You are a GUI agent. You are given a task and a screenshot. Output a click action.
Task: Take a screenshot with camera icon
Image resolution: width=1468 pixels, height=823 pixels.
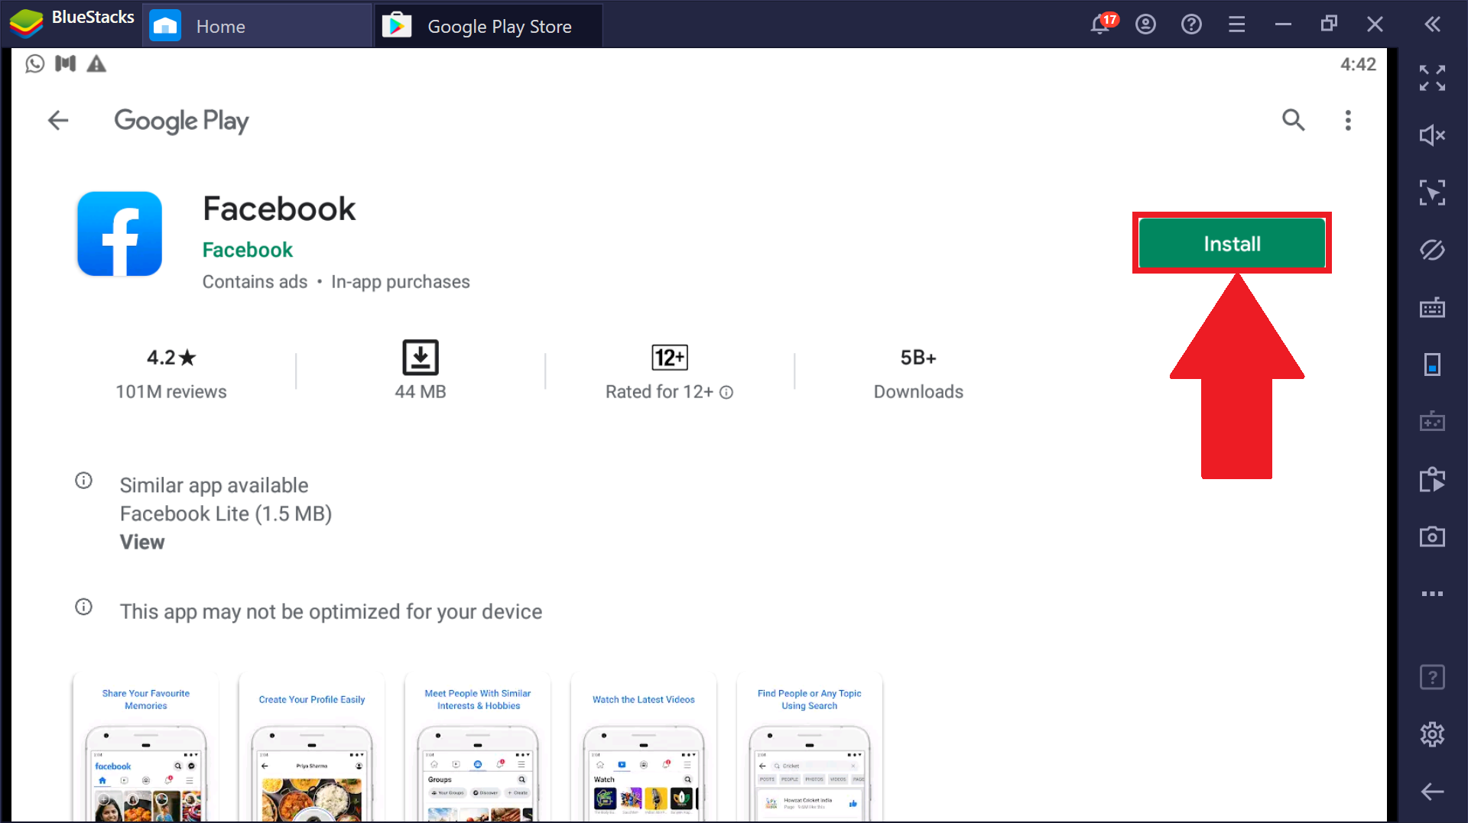[1432, 536]
